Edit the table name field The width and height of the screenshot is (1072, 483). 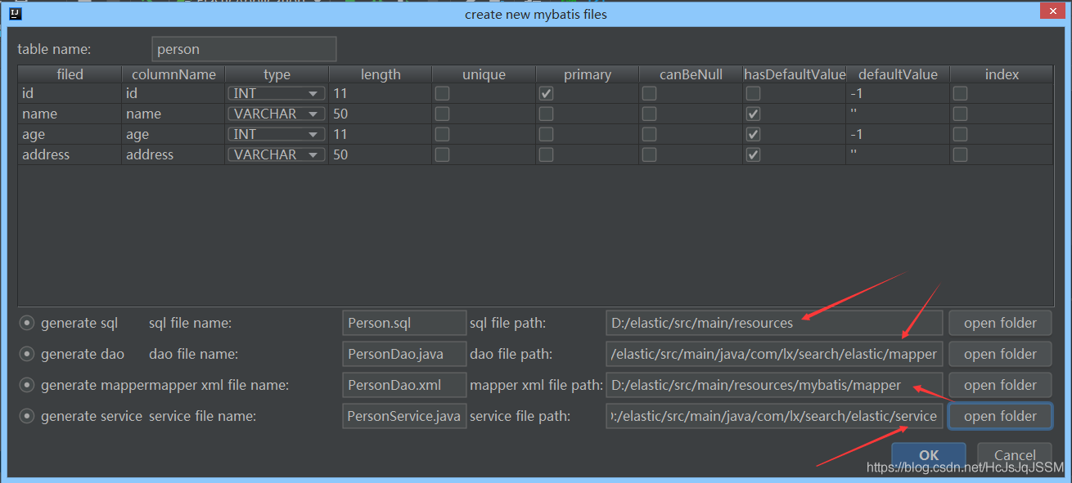pos(244,49)
